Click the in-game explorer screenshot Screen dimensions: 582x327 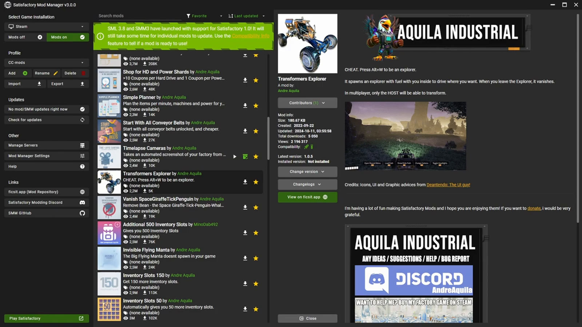coord(405,136)
